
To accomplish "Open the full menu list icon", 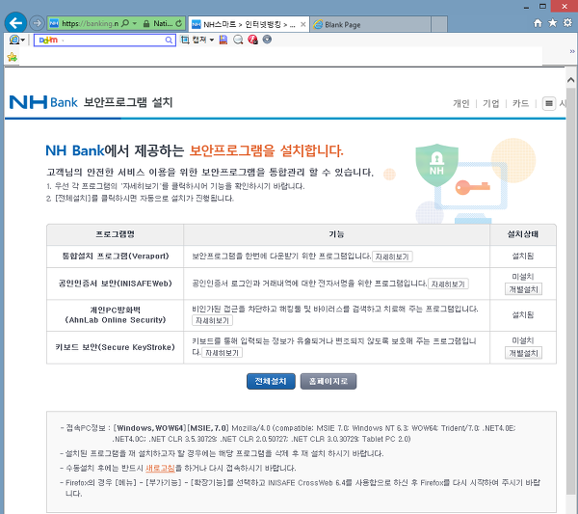I will (549, 104).
